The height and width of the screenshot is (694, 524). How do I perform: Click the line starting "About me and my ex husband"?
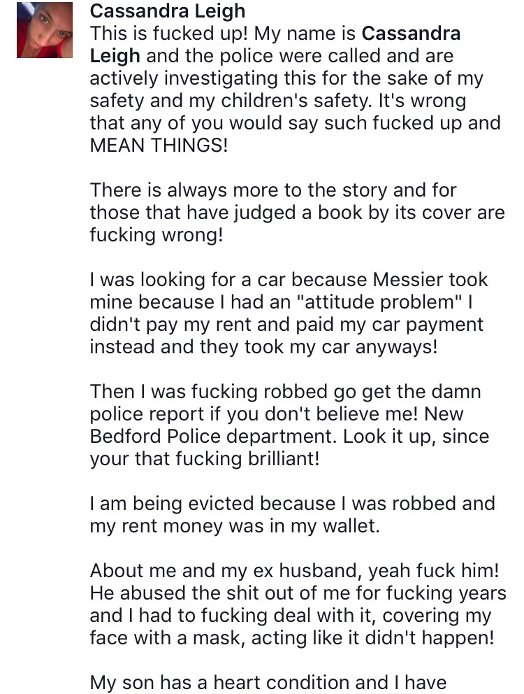point(294,570)
